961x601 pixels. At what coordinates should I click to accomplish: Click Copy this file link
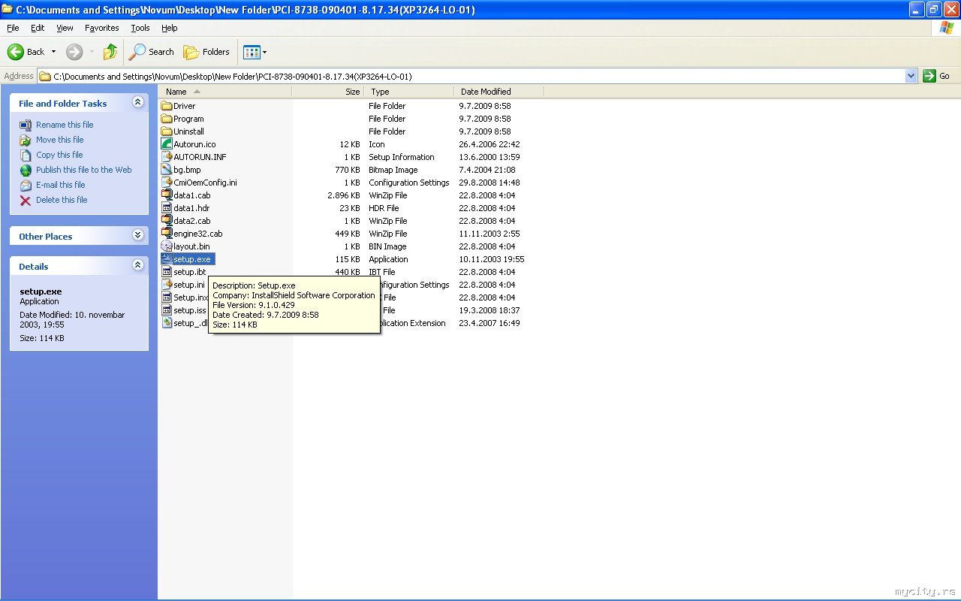59,155
